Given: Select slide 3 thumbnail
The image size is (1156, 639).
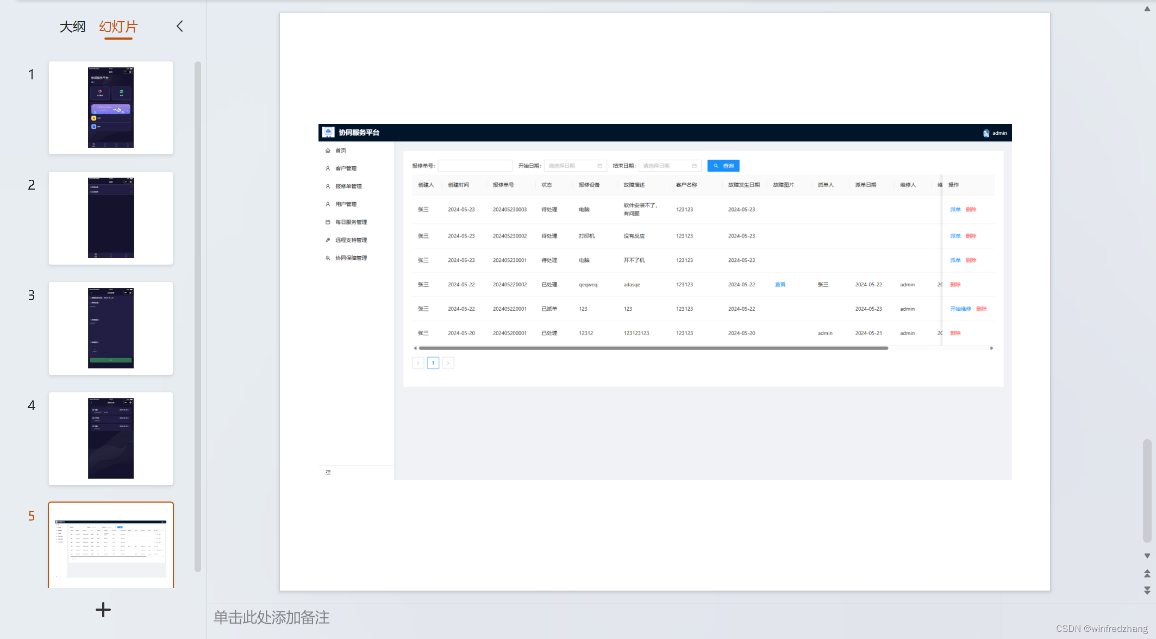Looking at the screenshot, I should [111, 328].
